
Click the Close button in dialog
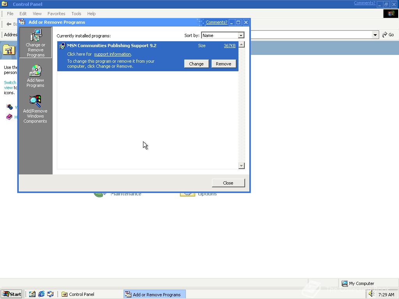point(228,183)
